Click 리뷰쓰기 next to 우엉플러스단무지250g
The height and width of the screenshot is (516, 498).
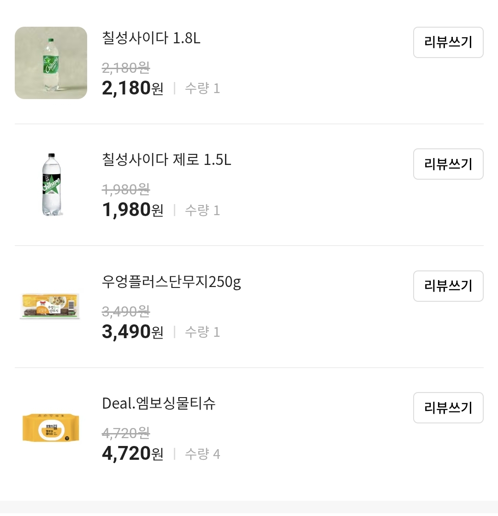coord(448,286)
